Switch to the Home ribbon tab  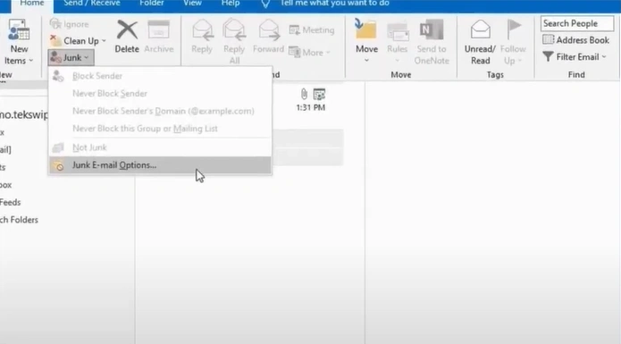coord(32,4)
